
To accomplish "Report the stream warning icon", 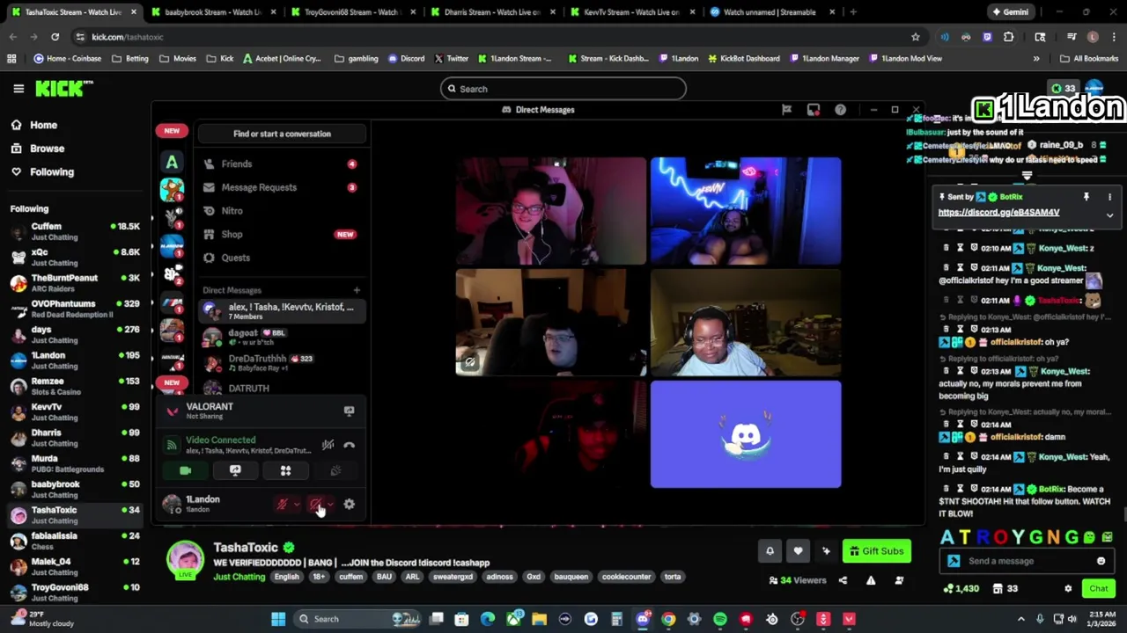I will click(x=871, y=580).
